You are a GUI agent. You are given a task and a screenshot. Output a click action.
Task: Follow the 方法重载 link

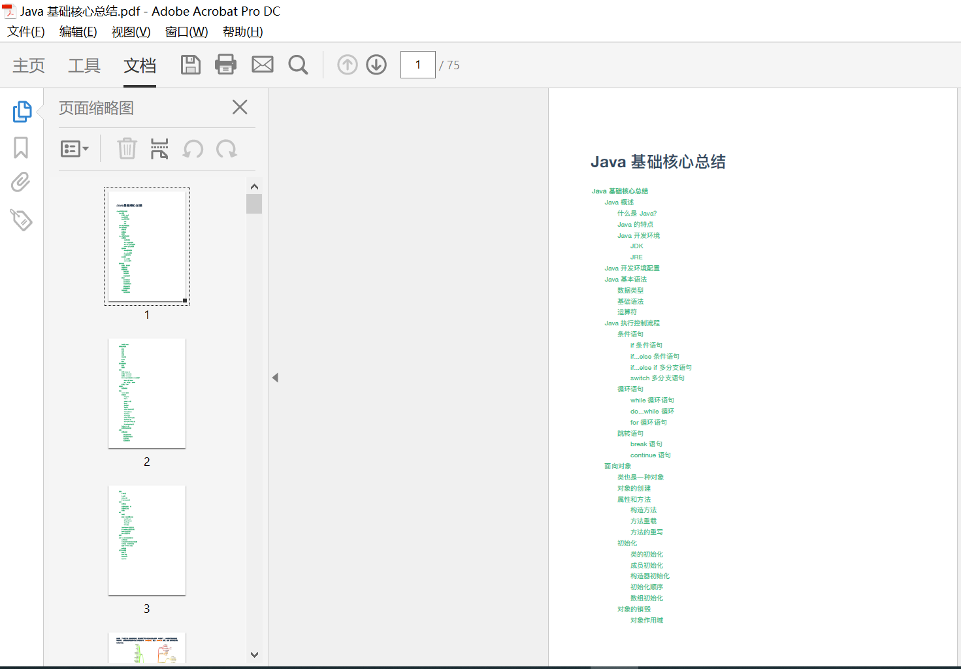(643, 521)
